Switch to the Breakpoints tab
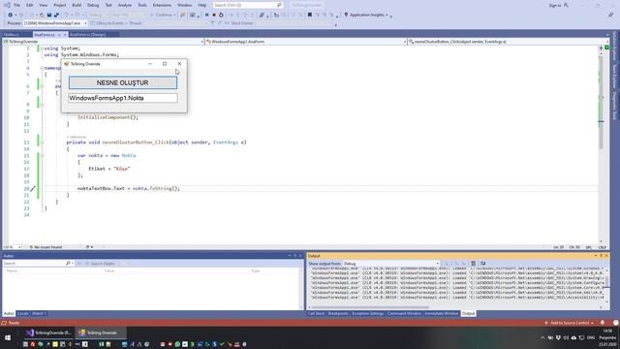Image resolution: width=620 pixels, height=349 pixels. tap(338, 313)
